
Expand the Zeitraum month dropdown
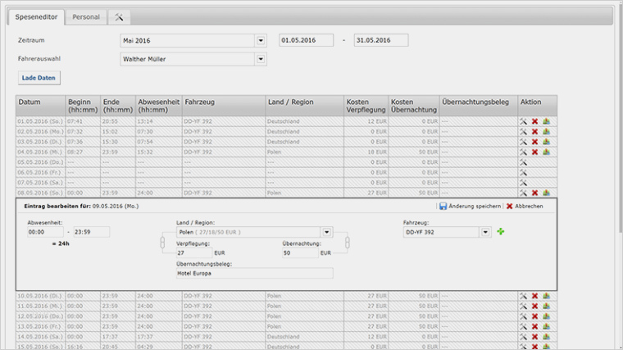(x=261, y=40)
